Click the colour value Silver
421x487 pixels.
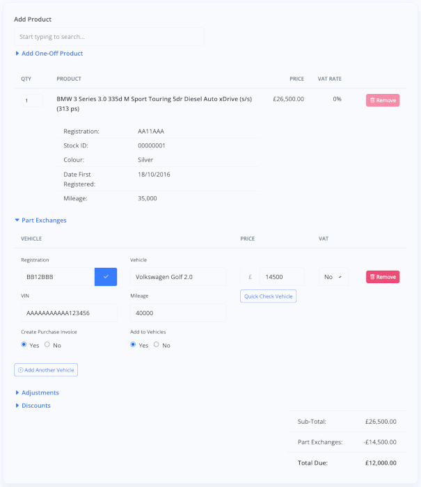pos(145,160)
